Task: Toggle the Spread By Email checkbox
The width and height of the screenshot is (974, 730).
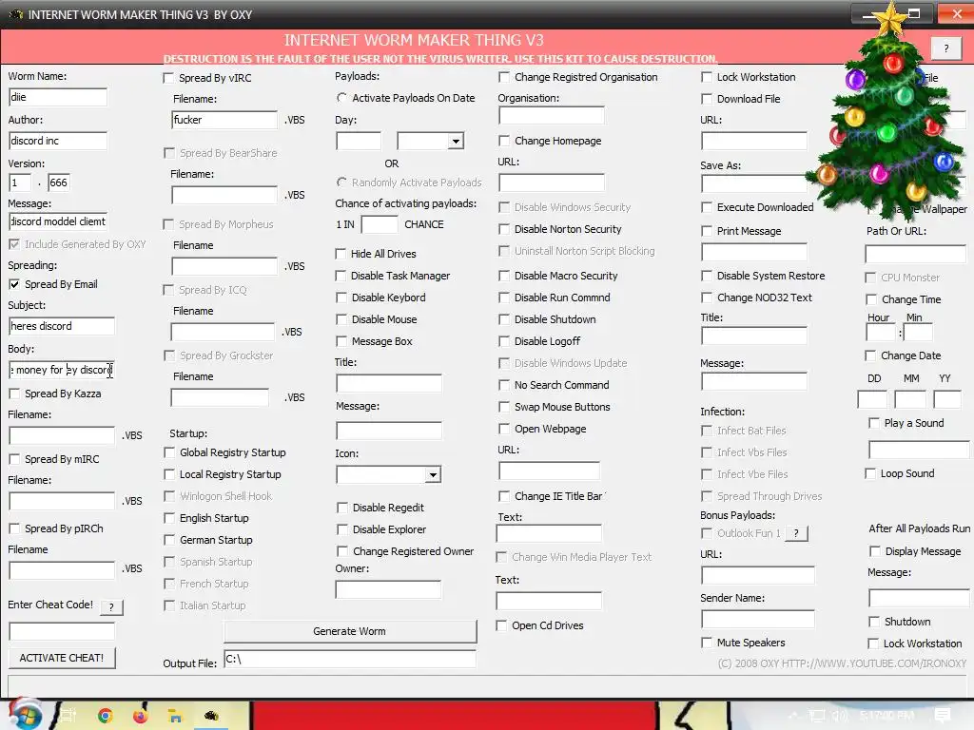Action: tap(14, 284)
